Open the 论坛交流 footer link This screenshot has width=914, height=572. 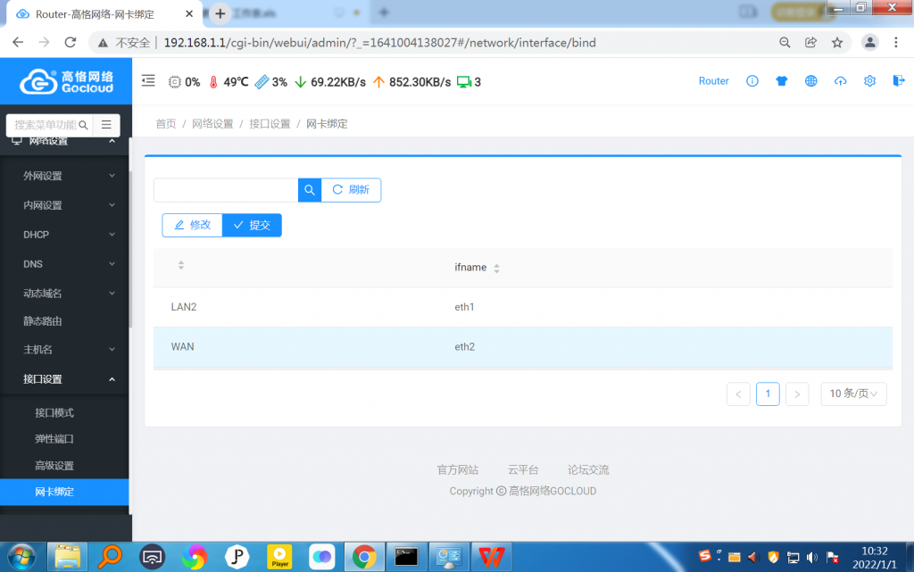tap(588, 469)
